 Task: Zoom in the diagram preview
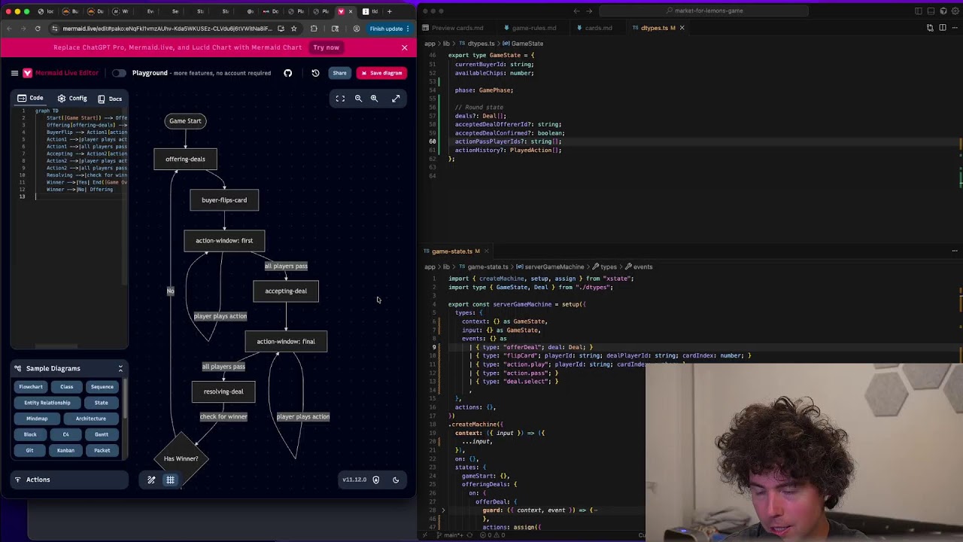point(374,99)
